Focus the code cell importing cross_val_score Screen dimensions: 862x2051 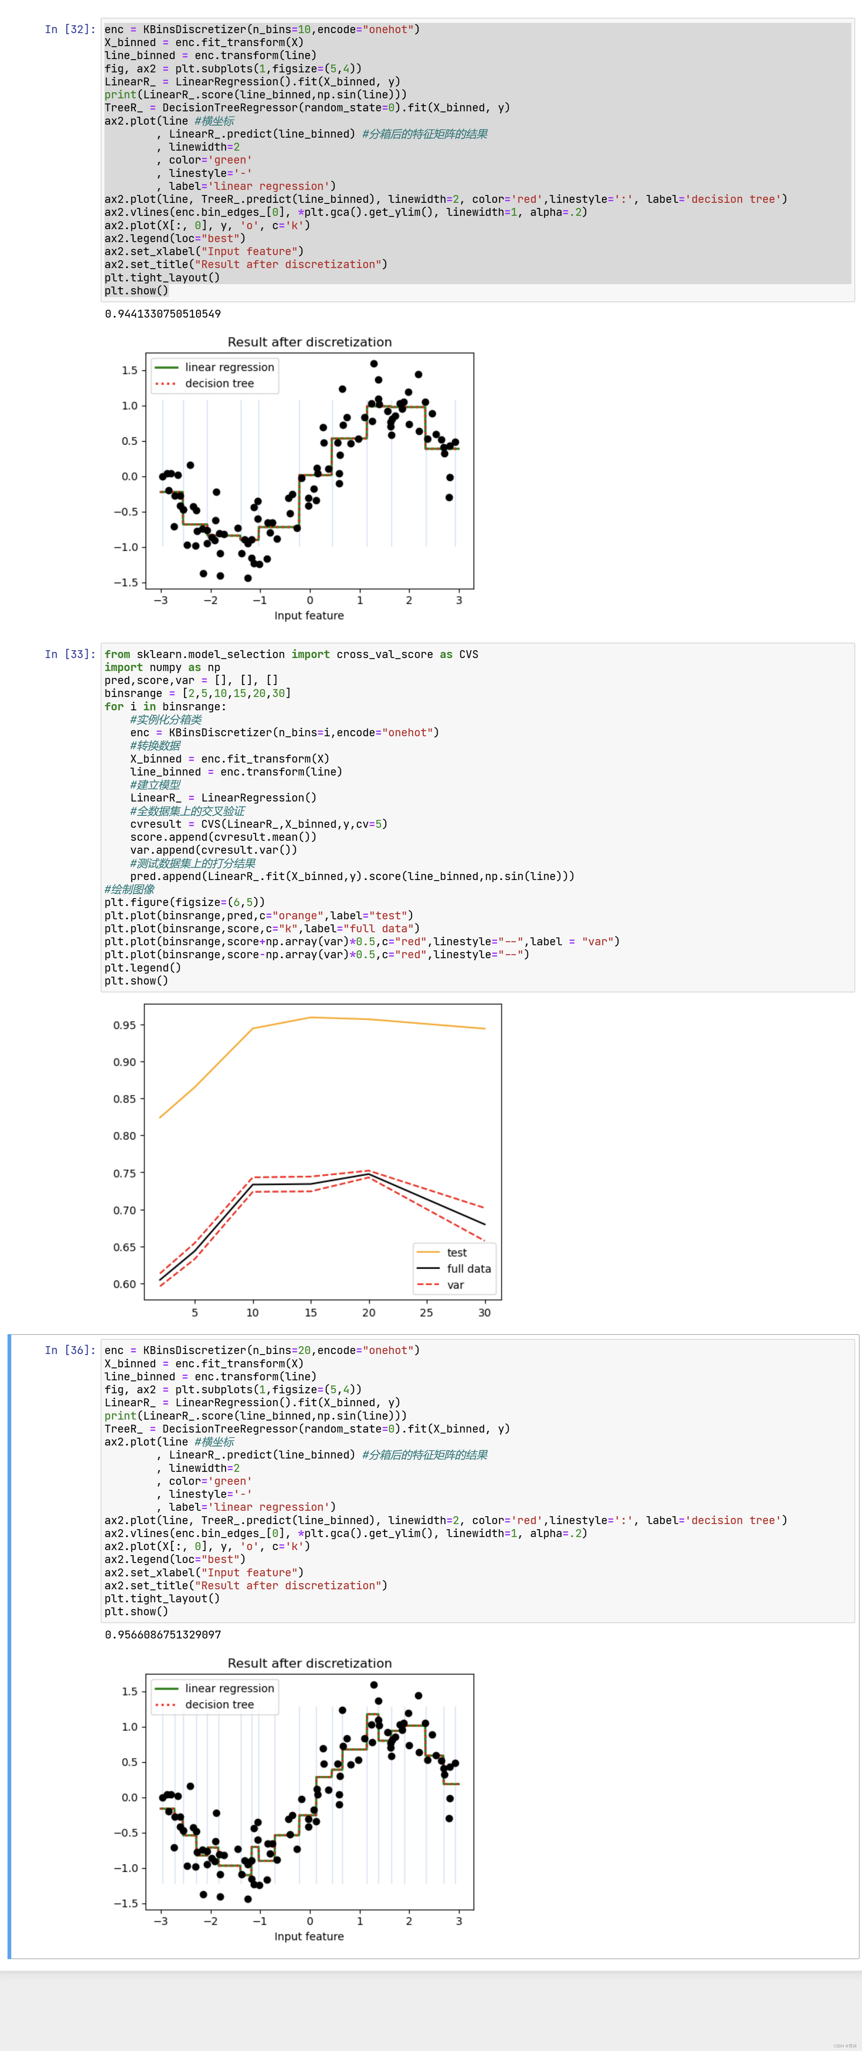[x=477, y=818]
